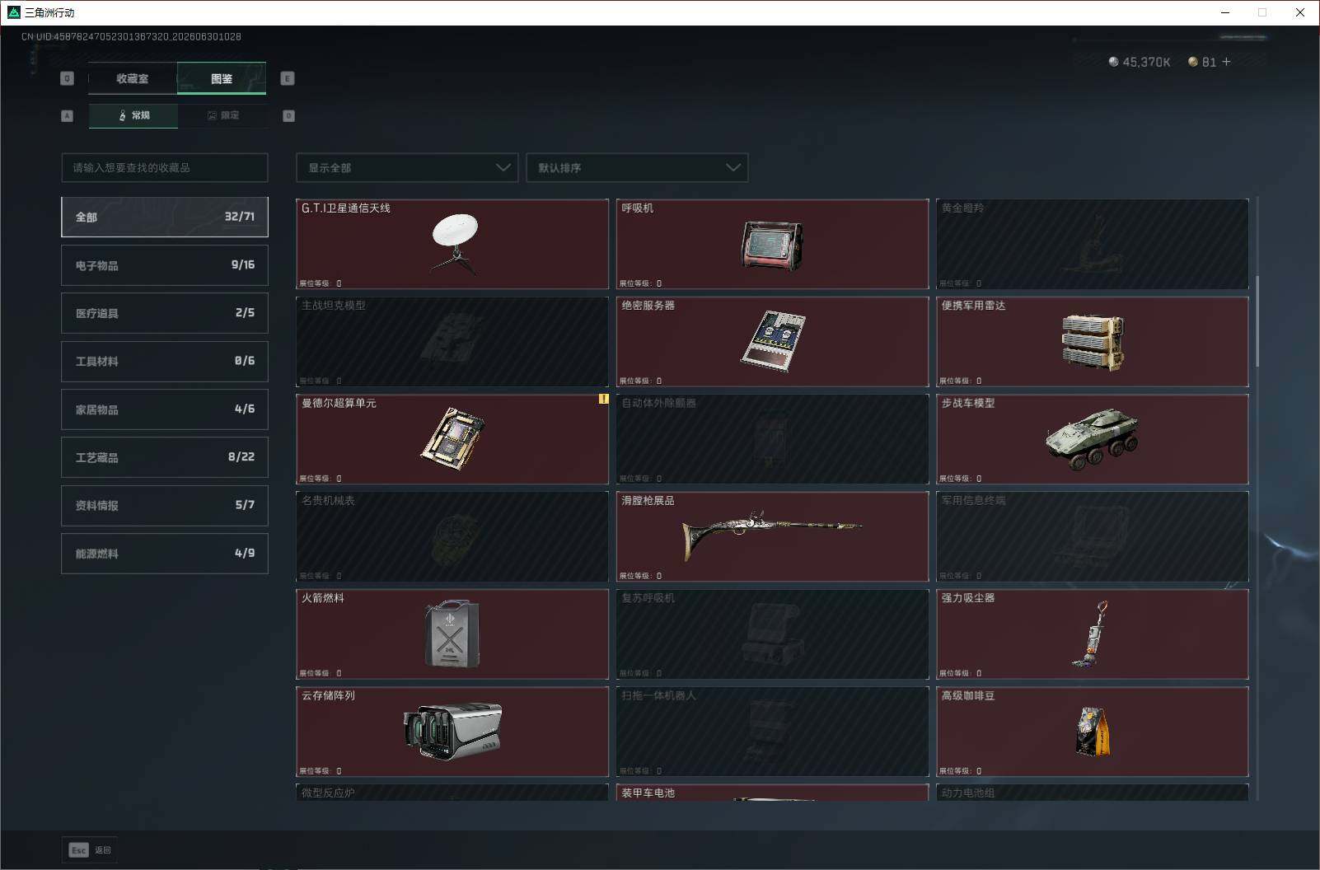Open the G.T.I卫星通信天线 satellite dish item
Viewport: 1320px width, 870px height.
point(452,244)
